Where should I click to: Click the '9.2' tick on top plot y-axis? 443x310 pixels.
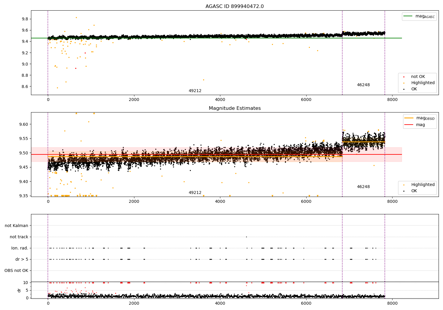click(x=25, y=53)
